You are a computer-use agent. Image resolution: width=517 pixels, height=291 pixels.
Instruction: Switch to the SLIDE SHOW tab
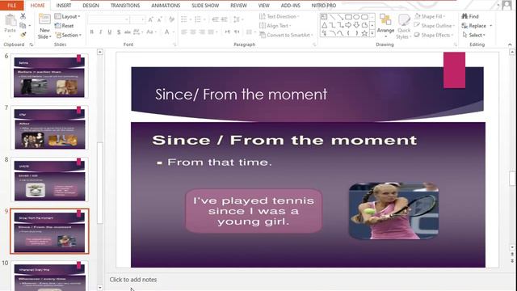(x=205, y=6)
